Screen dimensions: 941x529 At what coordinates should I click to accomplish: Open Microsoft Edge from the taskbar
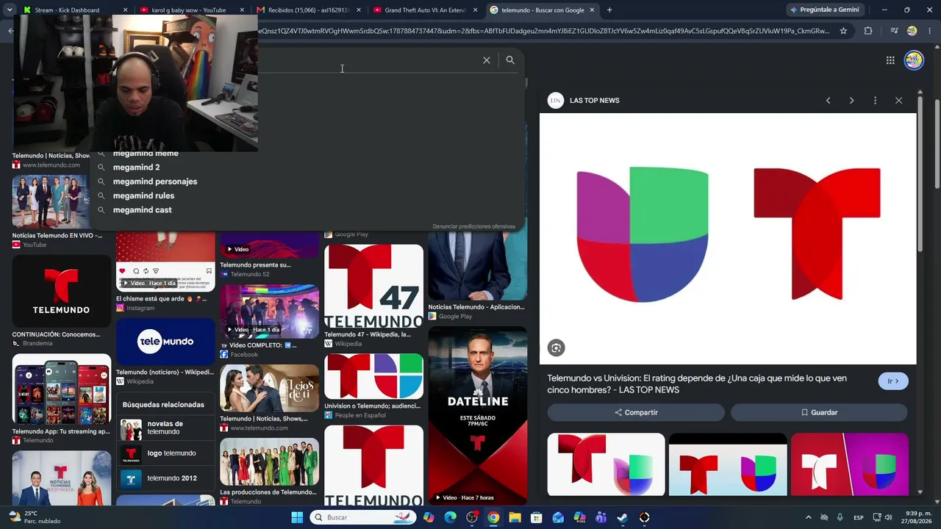pyautogui.click(x=450, y=517)
